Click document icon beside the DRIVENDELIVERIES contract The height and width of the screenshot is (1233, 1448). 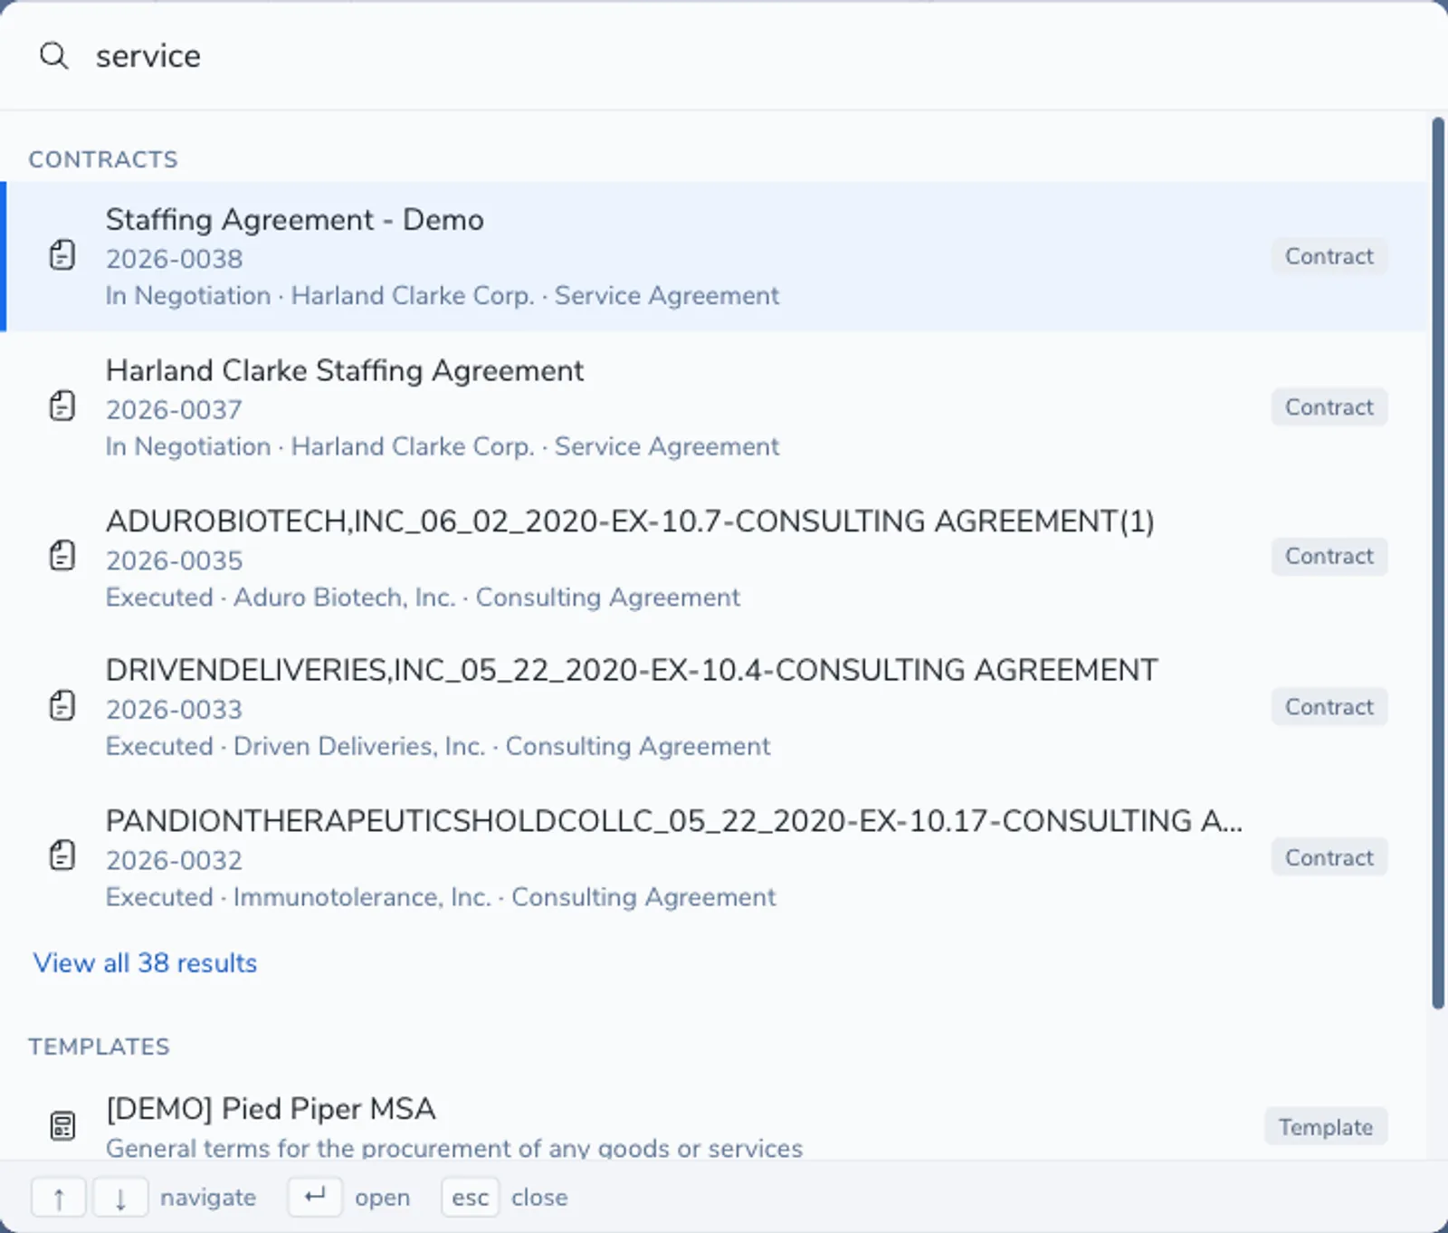62,705
